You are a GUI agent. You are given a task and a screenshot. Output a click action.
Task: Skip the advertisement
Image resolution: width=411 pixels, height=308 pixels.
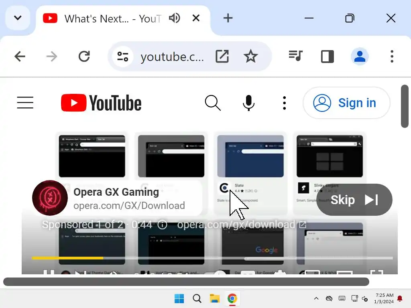point(354,200)
